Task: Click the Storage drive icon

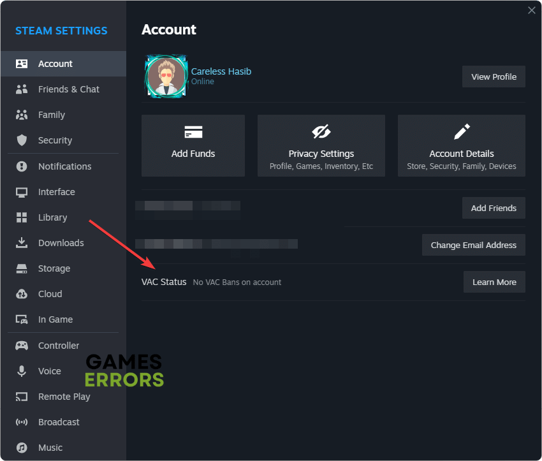Action: coord(22,268)
